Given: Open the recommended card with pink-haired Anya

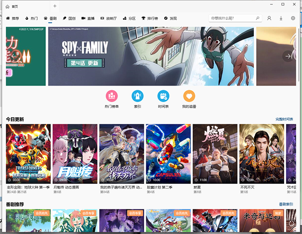Looking at the screenshot, I should coord(75,220).
